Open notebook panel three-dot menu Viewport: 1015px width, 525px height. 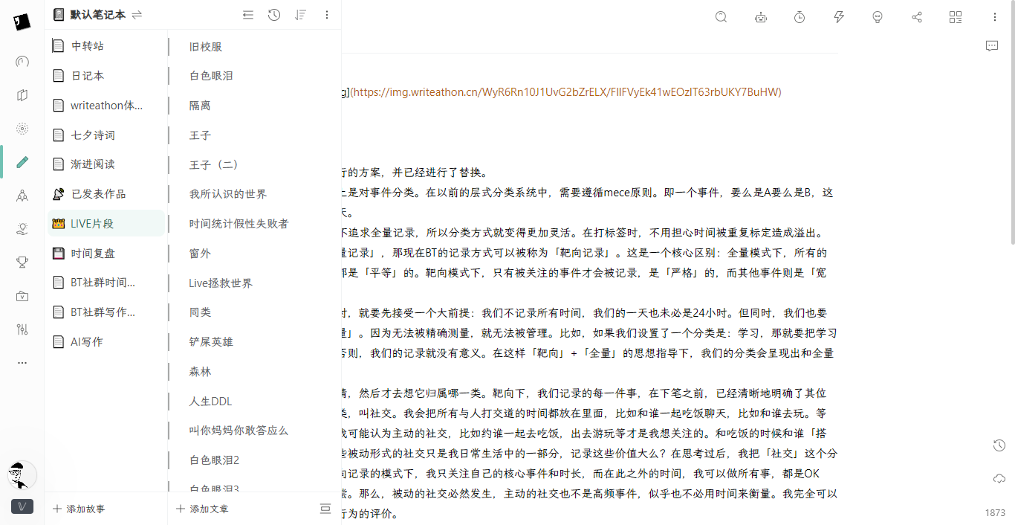pyautogui.click(x=327, y=15)
